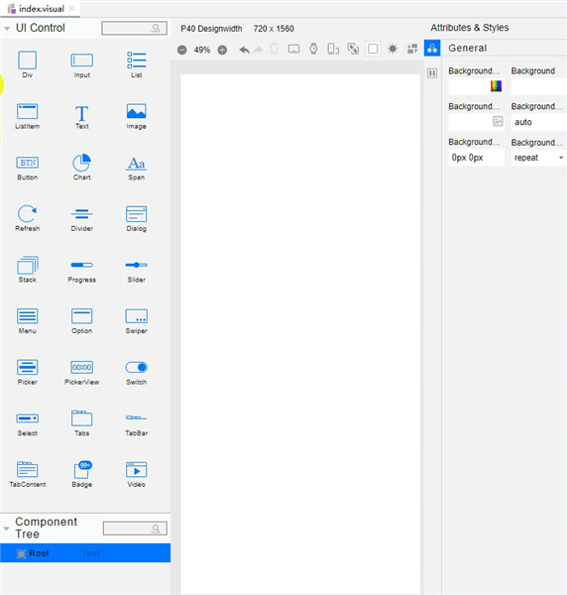Open the background color picker swatch
The height and width of the screenshot is (595, 567).
[496, 86]
